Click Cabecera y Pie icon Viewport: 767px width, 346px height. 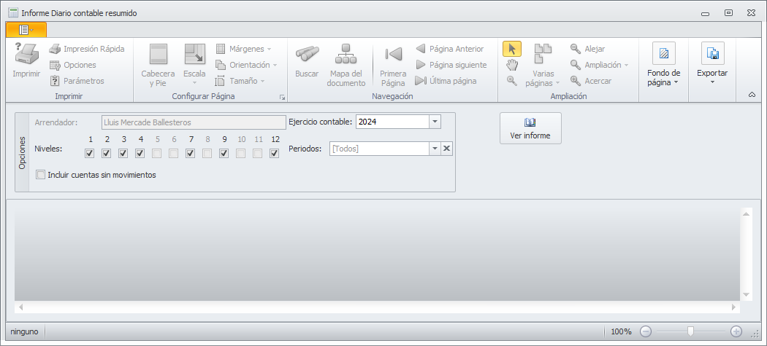[x=158, y=54]
